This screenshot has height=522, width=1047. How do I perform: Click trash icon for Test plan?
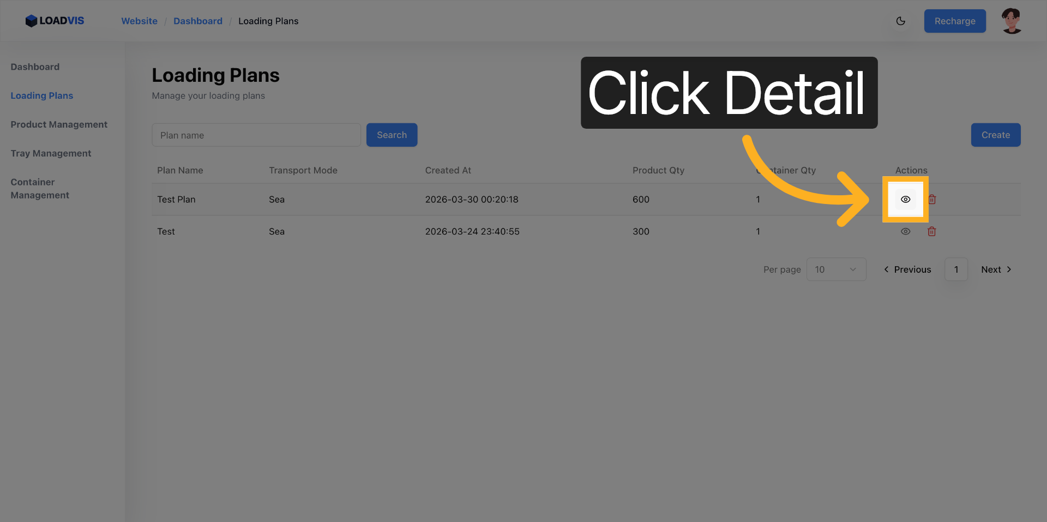(931, 232)
